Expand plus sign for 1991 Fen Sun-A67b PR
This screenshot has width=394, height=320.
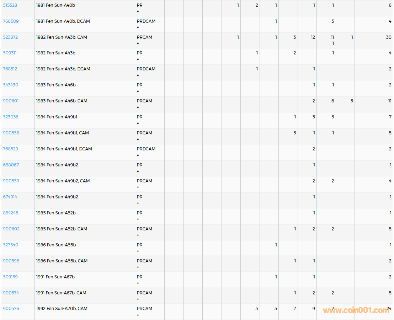138,283
